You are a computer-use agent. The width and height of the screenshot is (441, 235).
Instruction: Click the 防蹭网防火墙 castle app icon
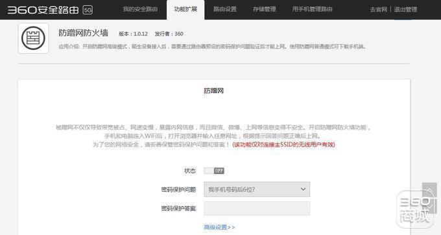pyautogui.click(x=34, y=38)
